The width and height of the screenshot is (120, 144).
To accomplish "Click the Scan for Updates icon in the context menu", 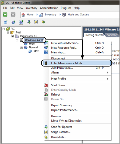I will (46, 127).
